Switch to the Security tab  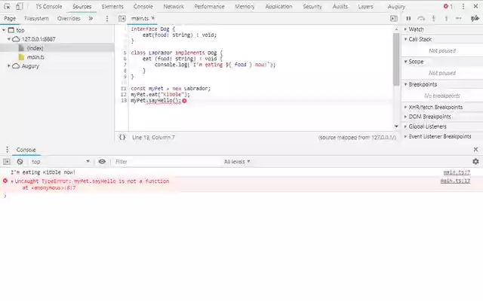(x=312, y=6)
